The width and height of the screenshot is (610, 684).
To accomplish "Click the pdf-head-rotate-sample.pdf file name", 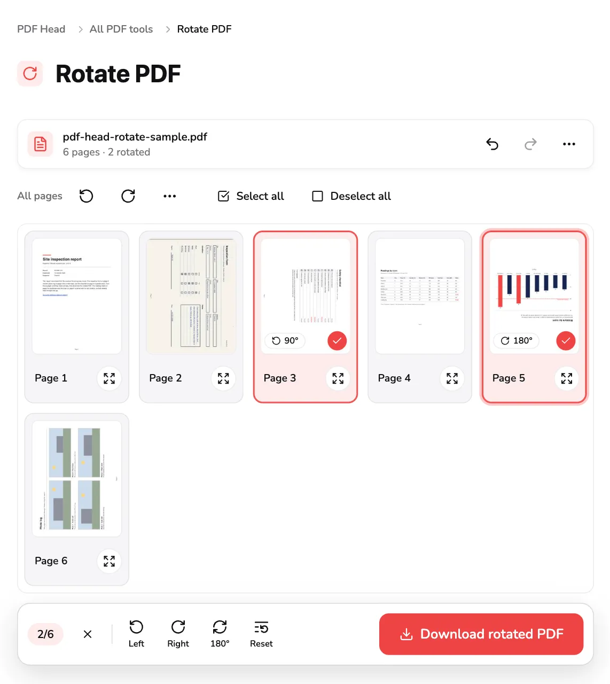I will coord(135,137).
